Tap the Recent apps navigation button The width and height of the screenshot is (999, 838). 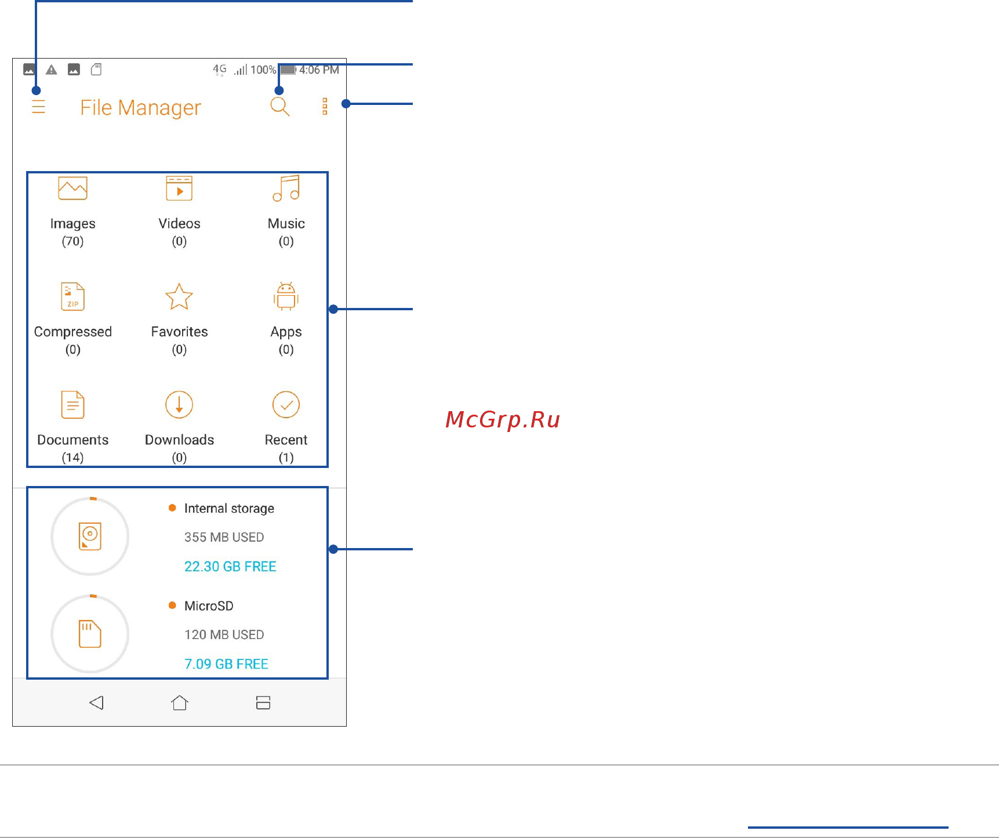[x=263, y=703]
